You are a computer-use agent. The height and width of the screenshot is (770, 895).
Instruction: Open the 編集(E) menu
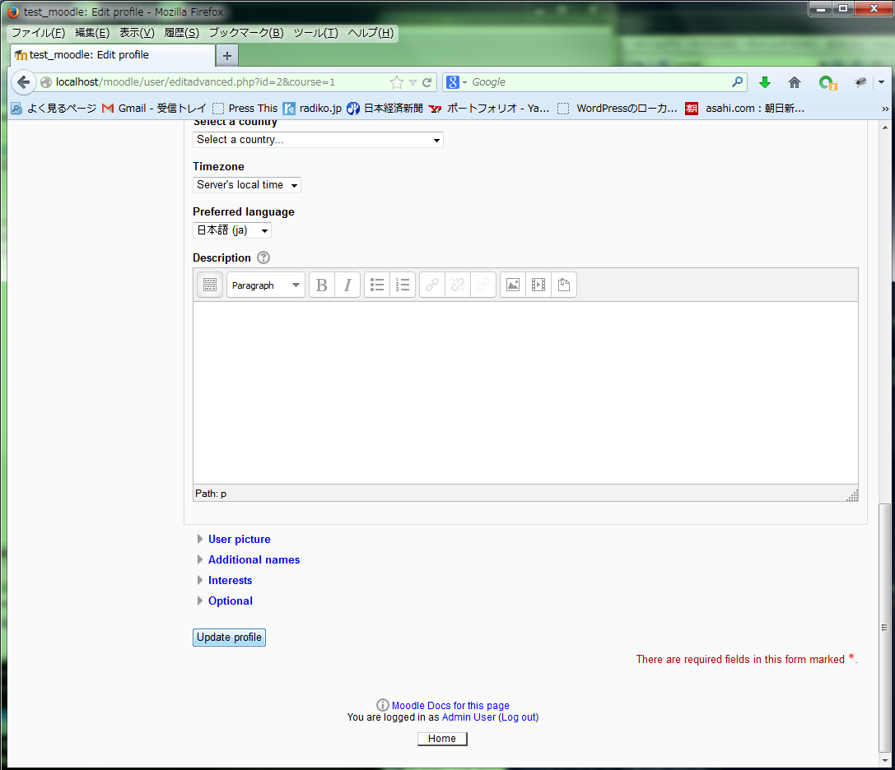[x=92, y=33]
